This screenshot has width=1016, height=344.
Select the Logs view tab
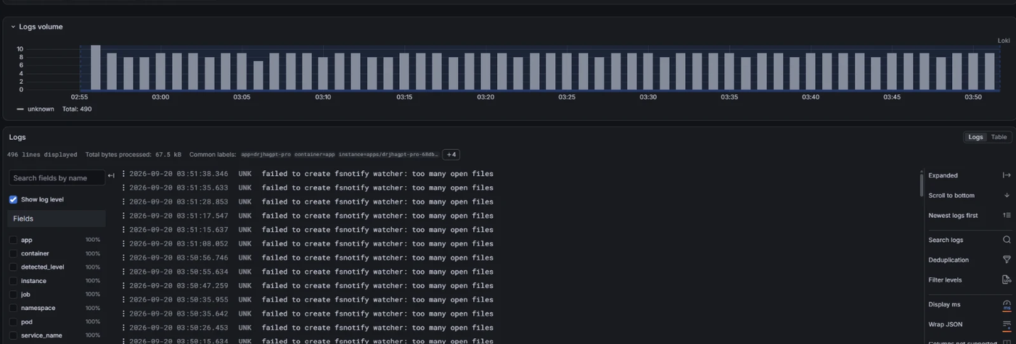pos(975,137)
